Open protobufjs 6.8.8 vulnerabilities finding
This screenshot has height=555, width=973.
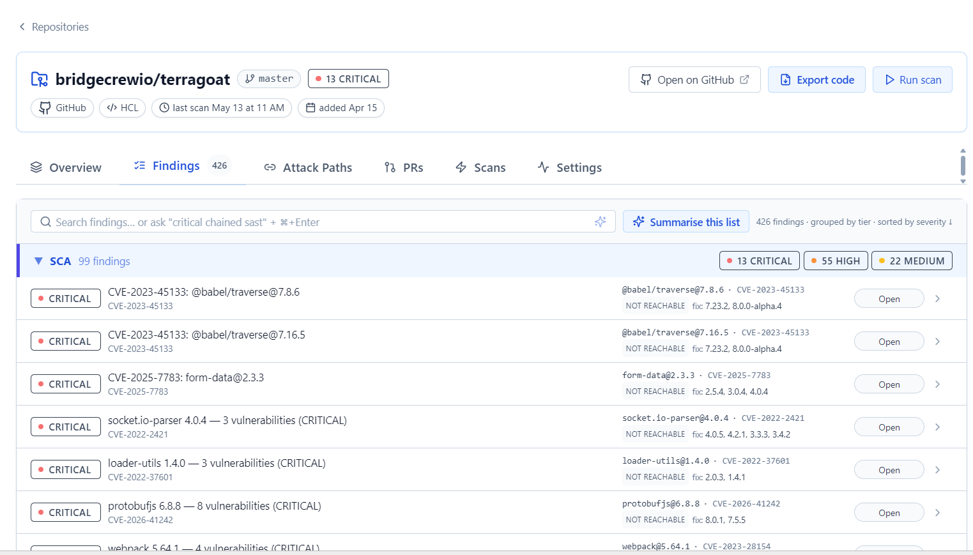tap(215, 506)
